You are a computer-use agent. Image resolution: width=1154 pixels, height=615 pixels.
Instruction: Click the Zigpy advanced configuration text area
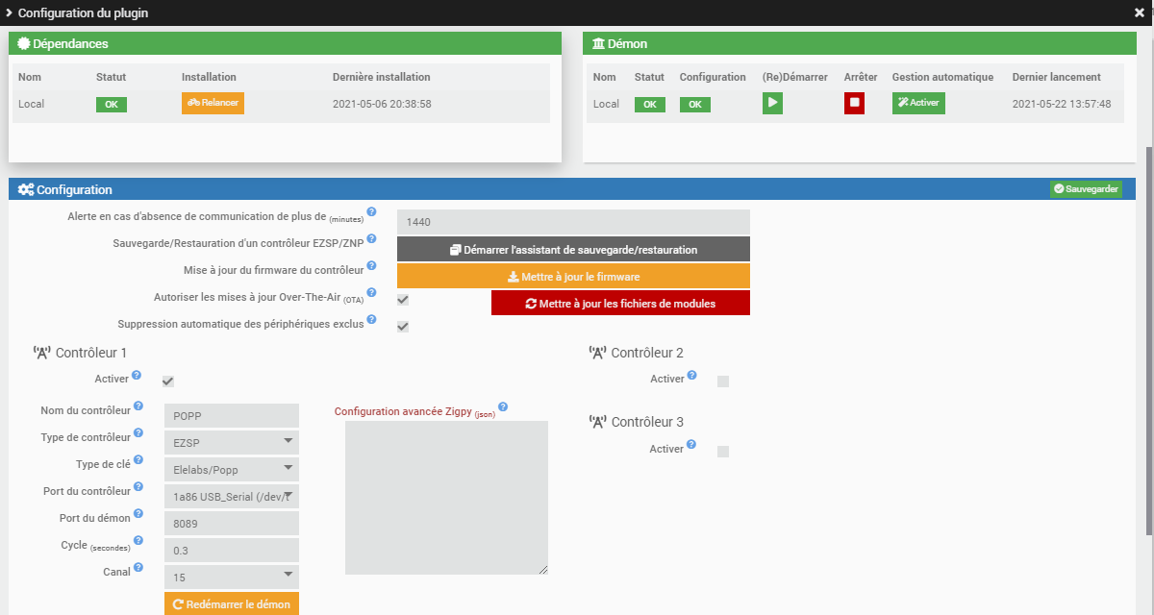[446, 498]
